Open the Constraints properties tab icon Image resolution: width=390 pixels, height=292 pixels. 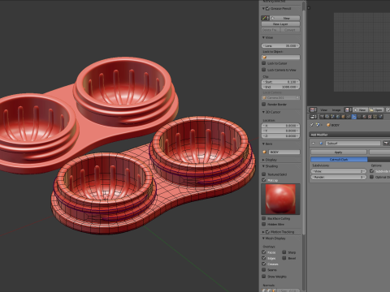pyautogui.click(x=349, y=117)
